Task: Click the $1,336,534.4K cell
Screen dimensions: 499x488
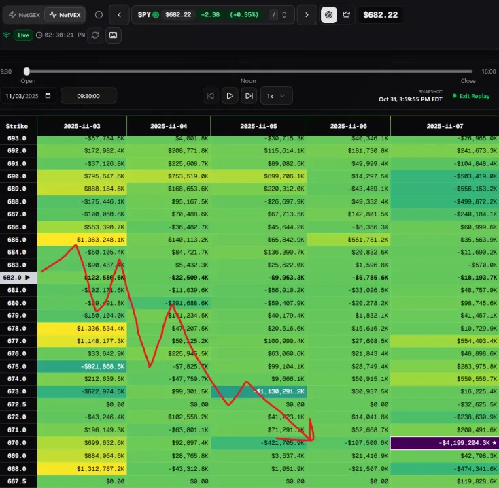Action: click(x=82, y=329)
